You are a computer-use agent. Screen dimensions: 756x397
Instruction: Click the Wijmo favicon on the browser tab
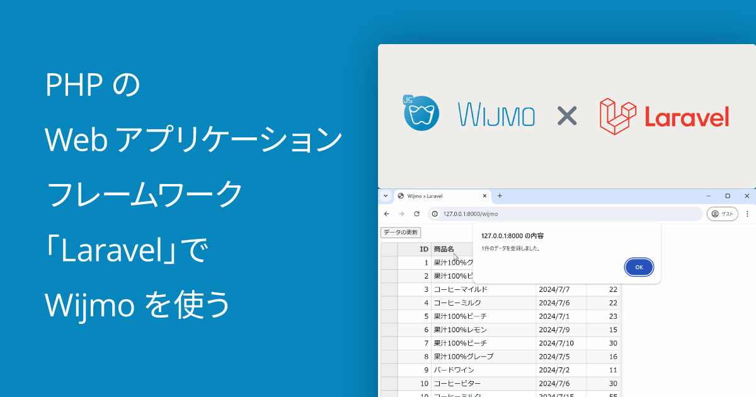[401, 196]
